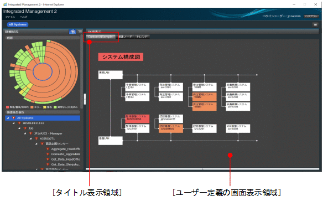This screenshot has width=323, height=201.
Task: Collapse the All Systems tree node
Action: pos(8,118)
